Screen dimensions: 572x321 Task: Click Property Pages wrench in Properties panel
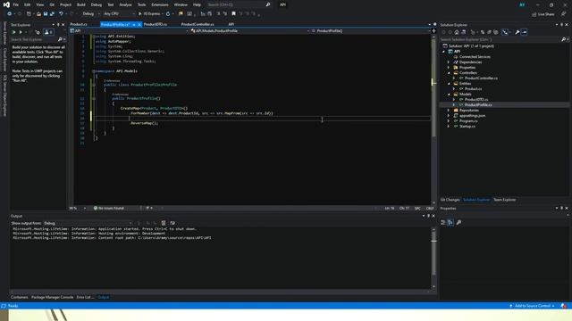[458, 222]
